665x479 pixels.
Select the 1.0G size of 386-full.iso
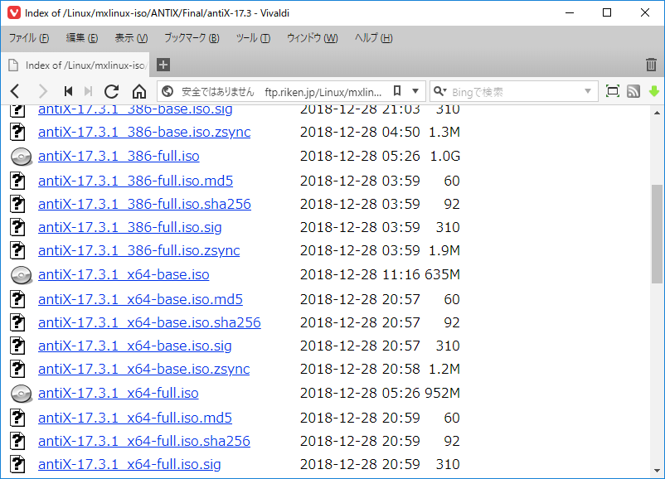pyautogui.click(x=445, y=156)
